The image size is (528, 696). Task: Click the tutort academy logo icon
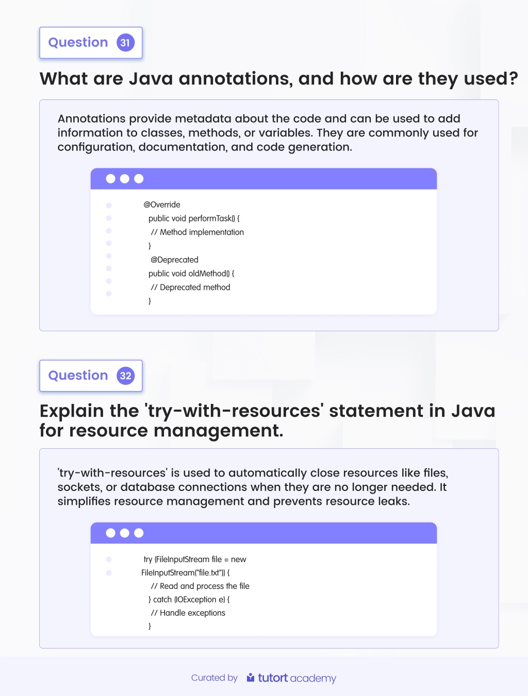(x=251, y=677)
